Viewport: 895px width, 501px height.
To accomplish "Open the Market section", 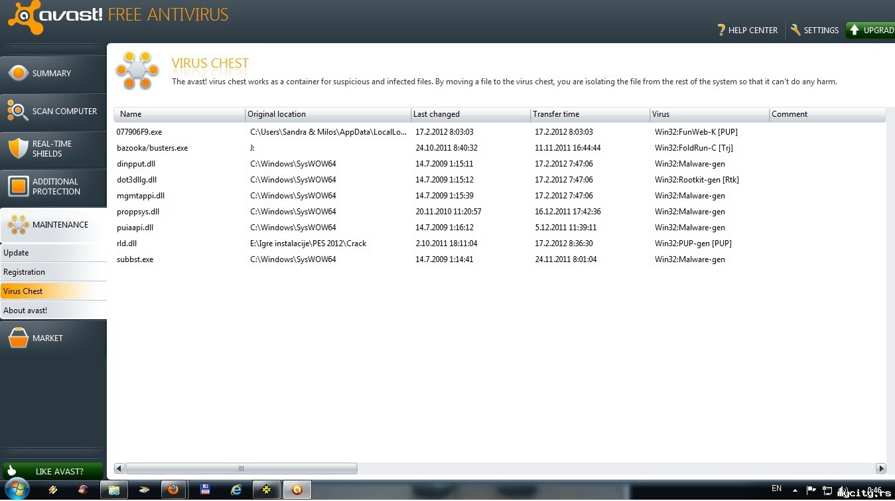I will click(53, 338).
